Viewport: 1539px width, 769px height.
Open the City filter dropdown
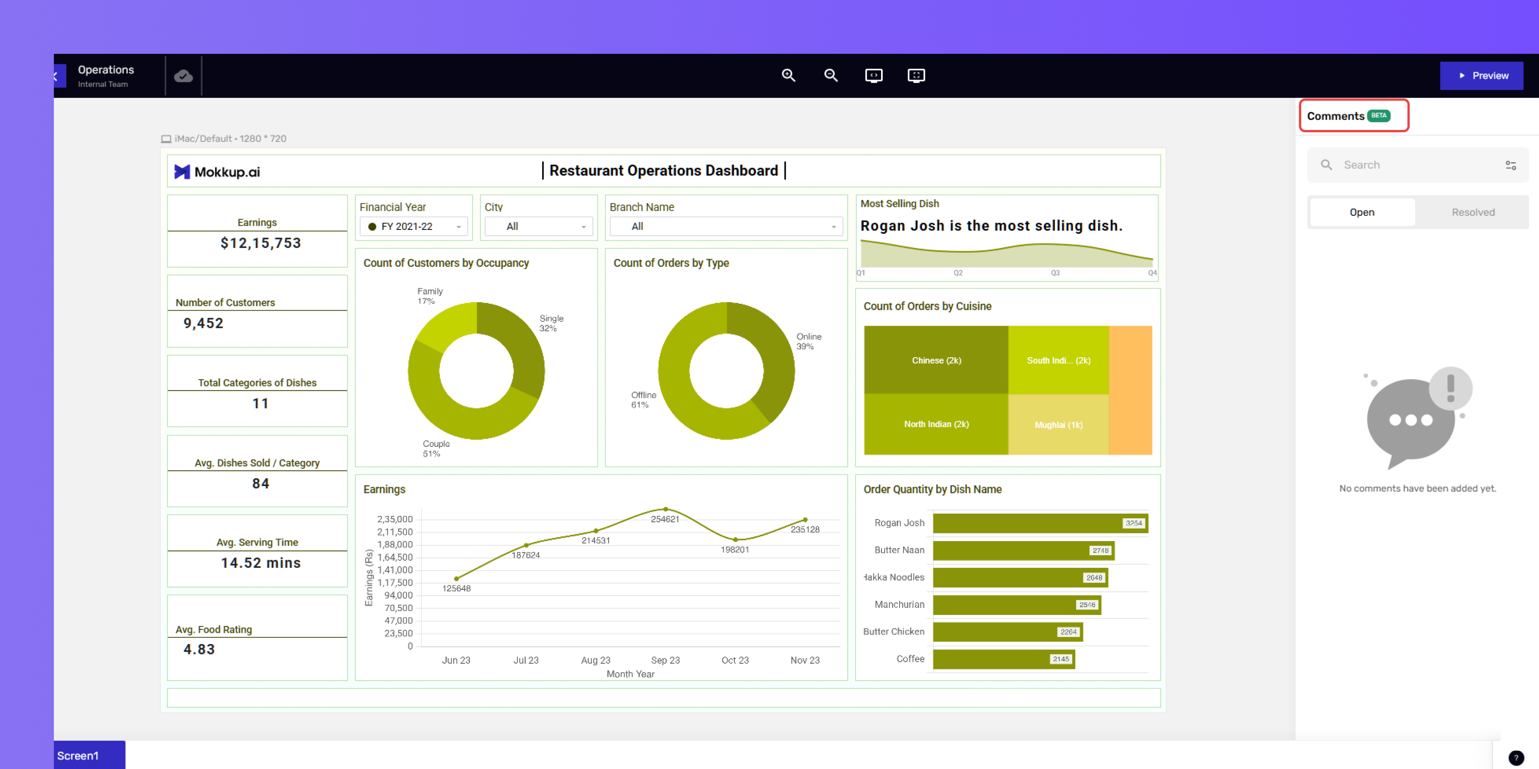click(538, 226)
